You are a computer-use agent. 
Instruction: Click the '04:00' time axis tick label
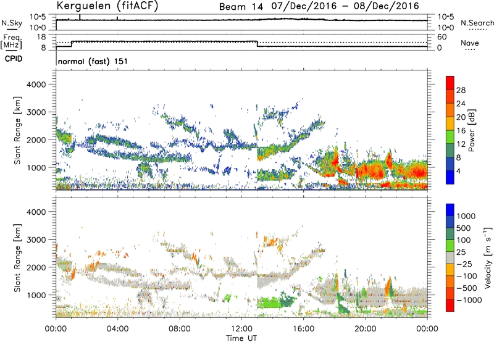coord(117,329)
